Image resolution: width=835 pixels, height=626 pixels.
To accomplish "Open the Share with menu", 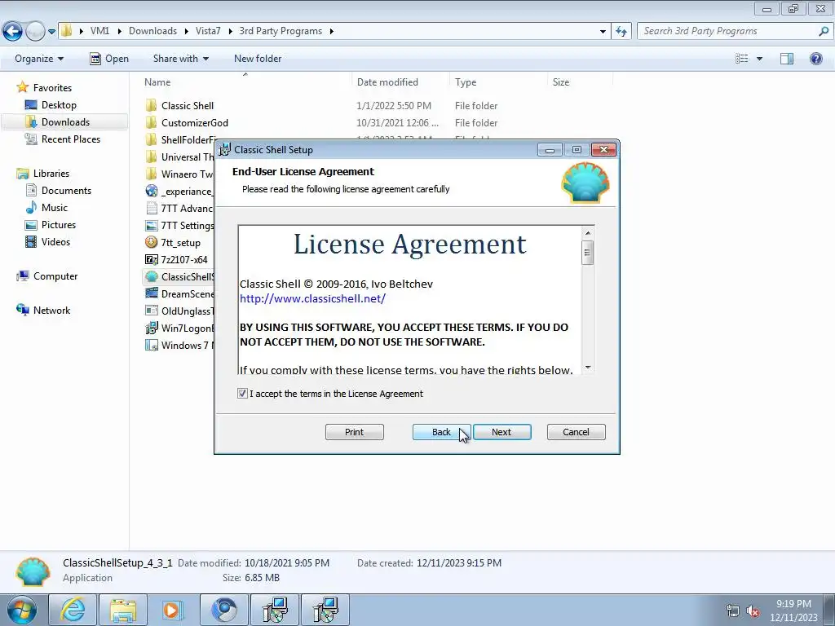I will pyautogui.click(x=180, y=59).
